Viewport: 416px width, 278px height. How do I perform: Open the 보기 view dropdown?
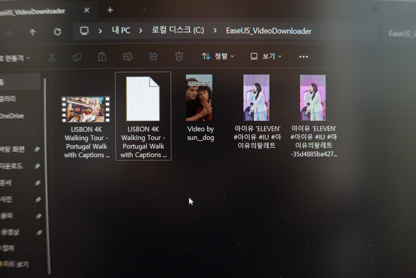pos(266,56)
